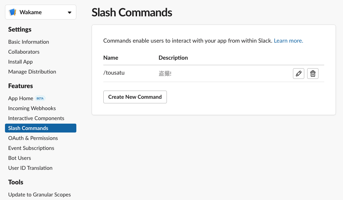
Task: Click the trash delete icon for /tousatu
Action: pos(312,74)
